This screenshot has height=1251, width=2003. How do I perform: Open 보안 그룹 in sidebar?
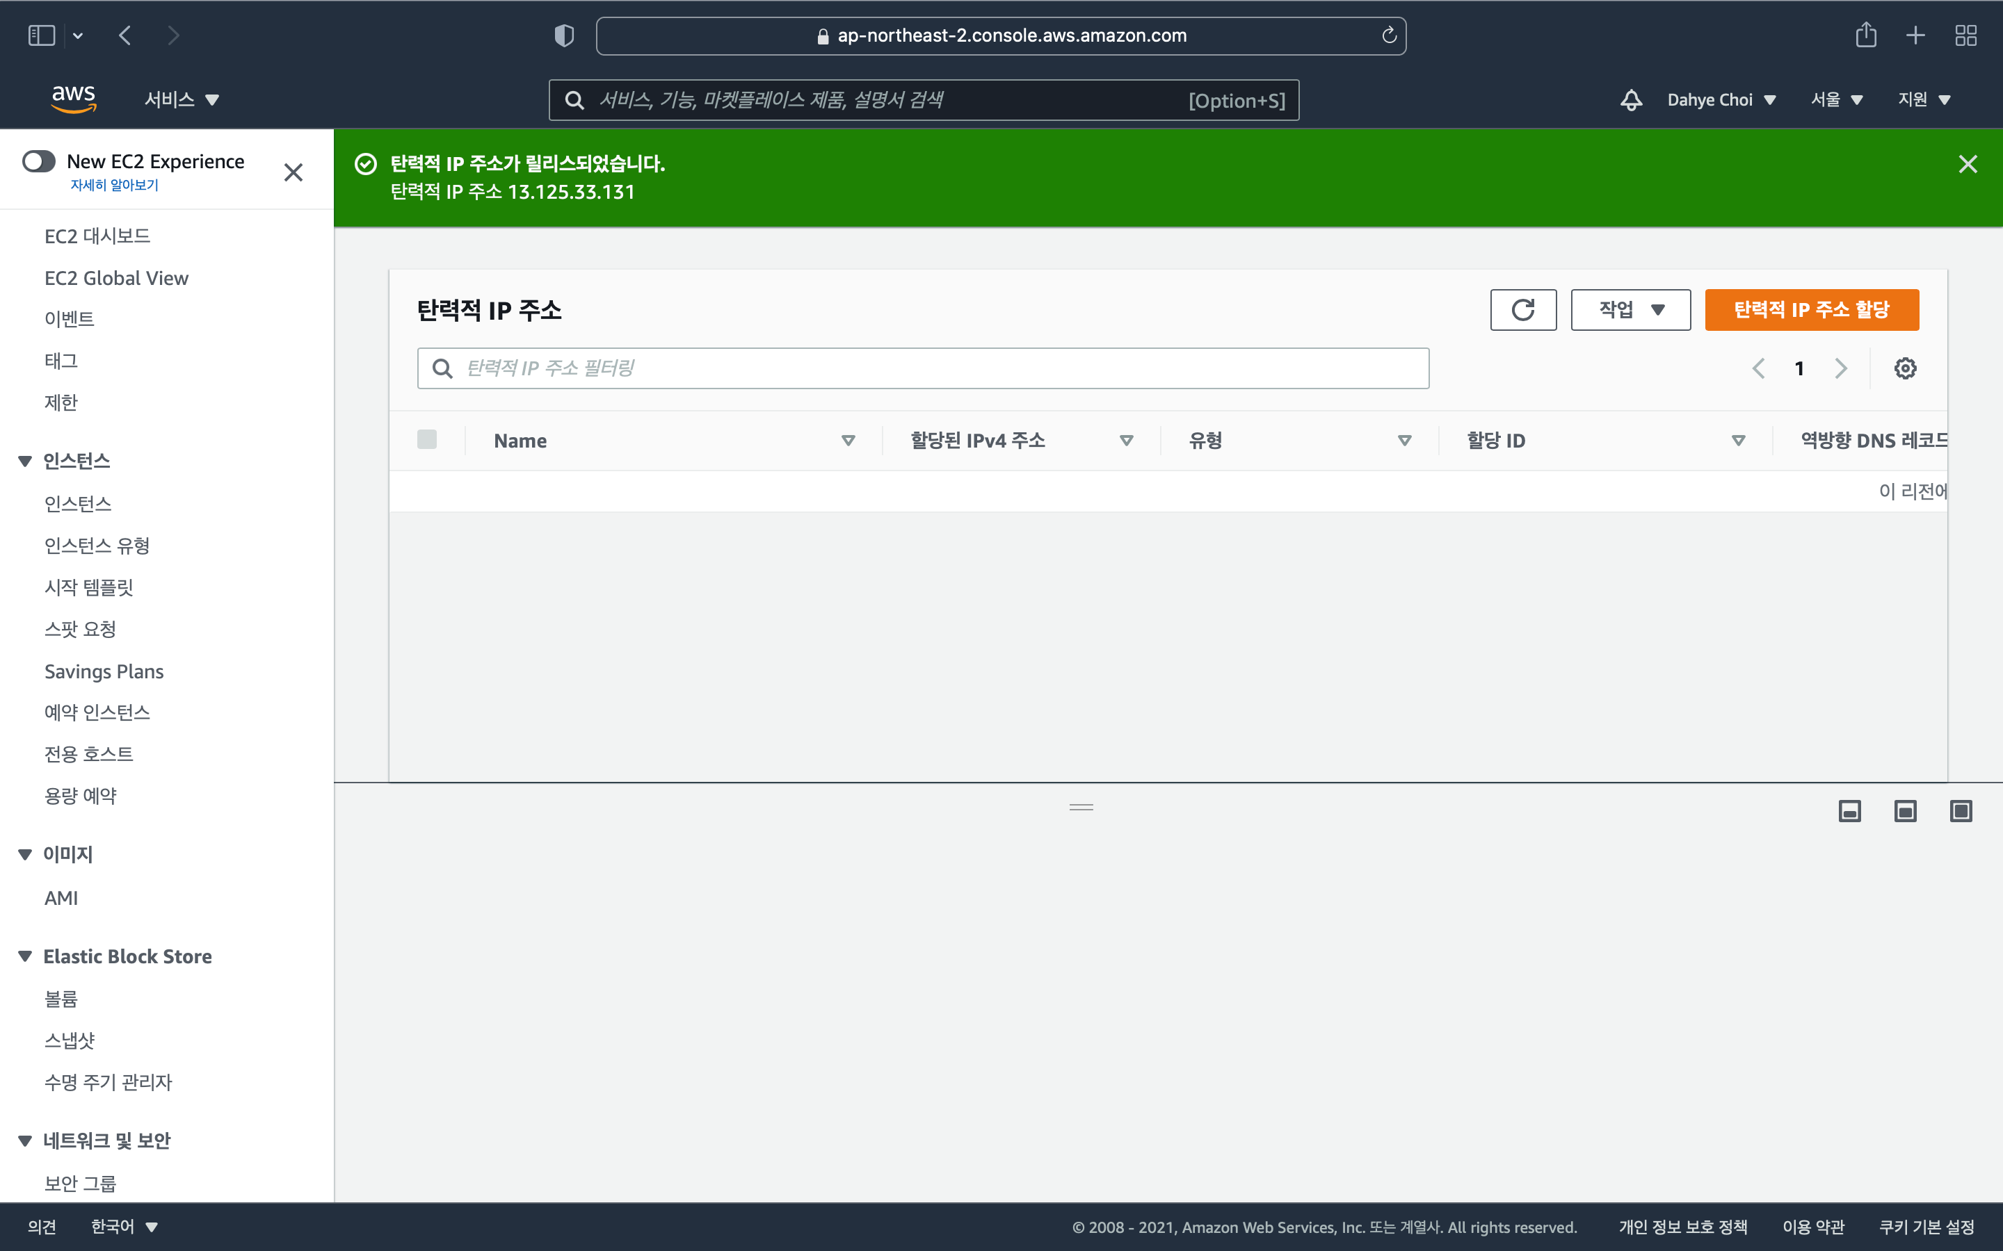pos(80,1183)
